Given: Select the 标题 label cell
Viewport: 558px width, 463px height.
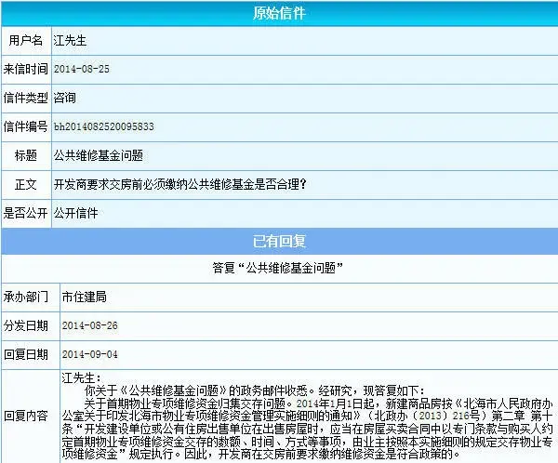Looking at the screenshot, I should [x=26, y=155].
